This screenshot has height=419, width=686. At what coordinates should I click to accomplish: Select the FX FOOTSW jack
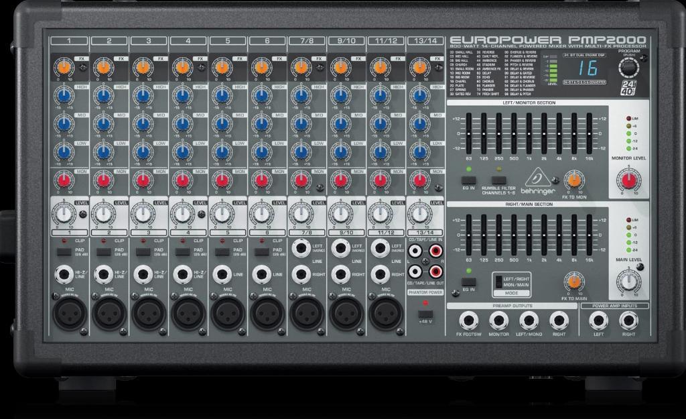pyautogui.click(x=468, y=321)
